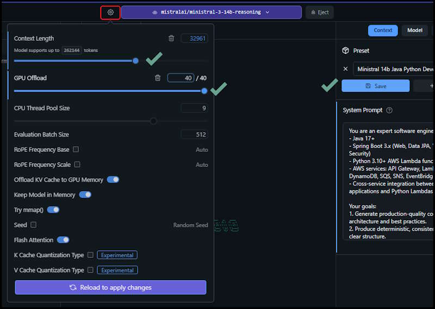Screen dimensions: 435x309
Task: Enable the Seed checkbox
Action: (33, 225)
